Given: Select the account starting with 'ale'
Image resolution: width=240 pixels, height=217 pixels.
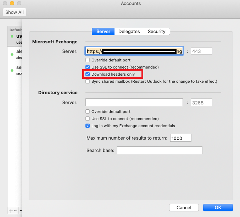Looking at the screenshot, I should point(15,54).
